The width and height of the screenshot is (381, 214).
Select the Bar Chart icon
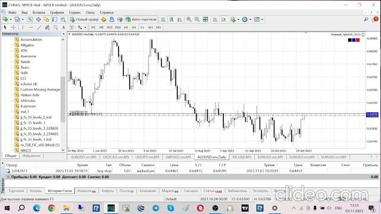(163, 20)
